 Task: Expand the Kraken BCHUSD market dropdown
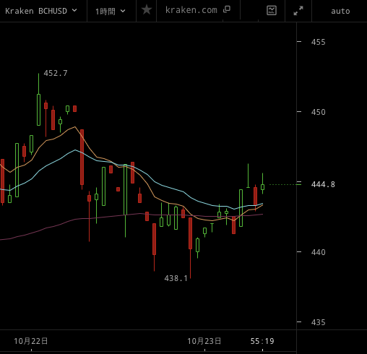coord(41,11)
